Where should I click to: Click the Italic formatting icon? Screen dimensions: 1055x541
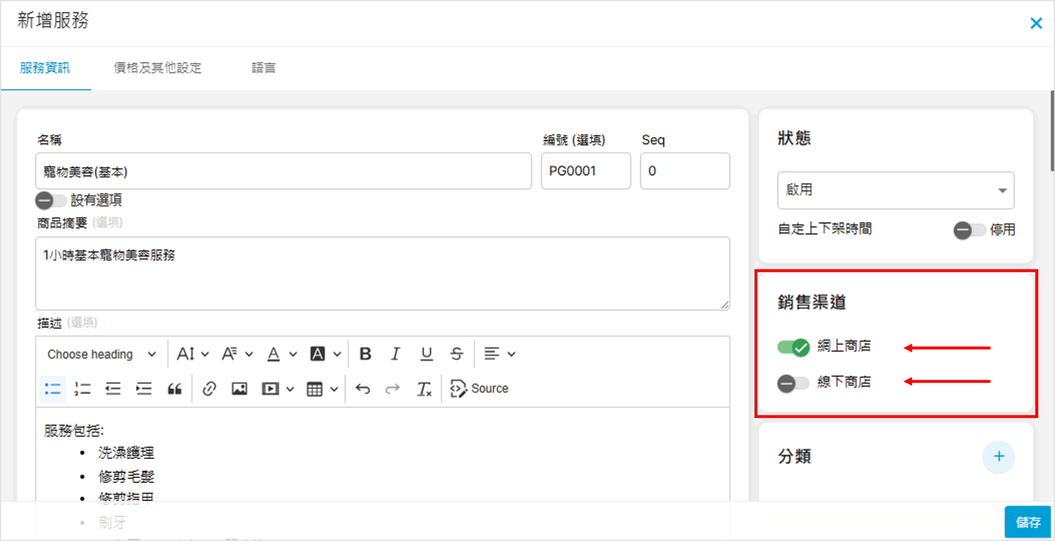(396, 354)
